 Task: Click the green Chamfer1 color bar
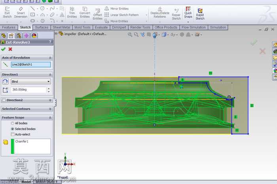12,146
